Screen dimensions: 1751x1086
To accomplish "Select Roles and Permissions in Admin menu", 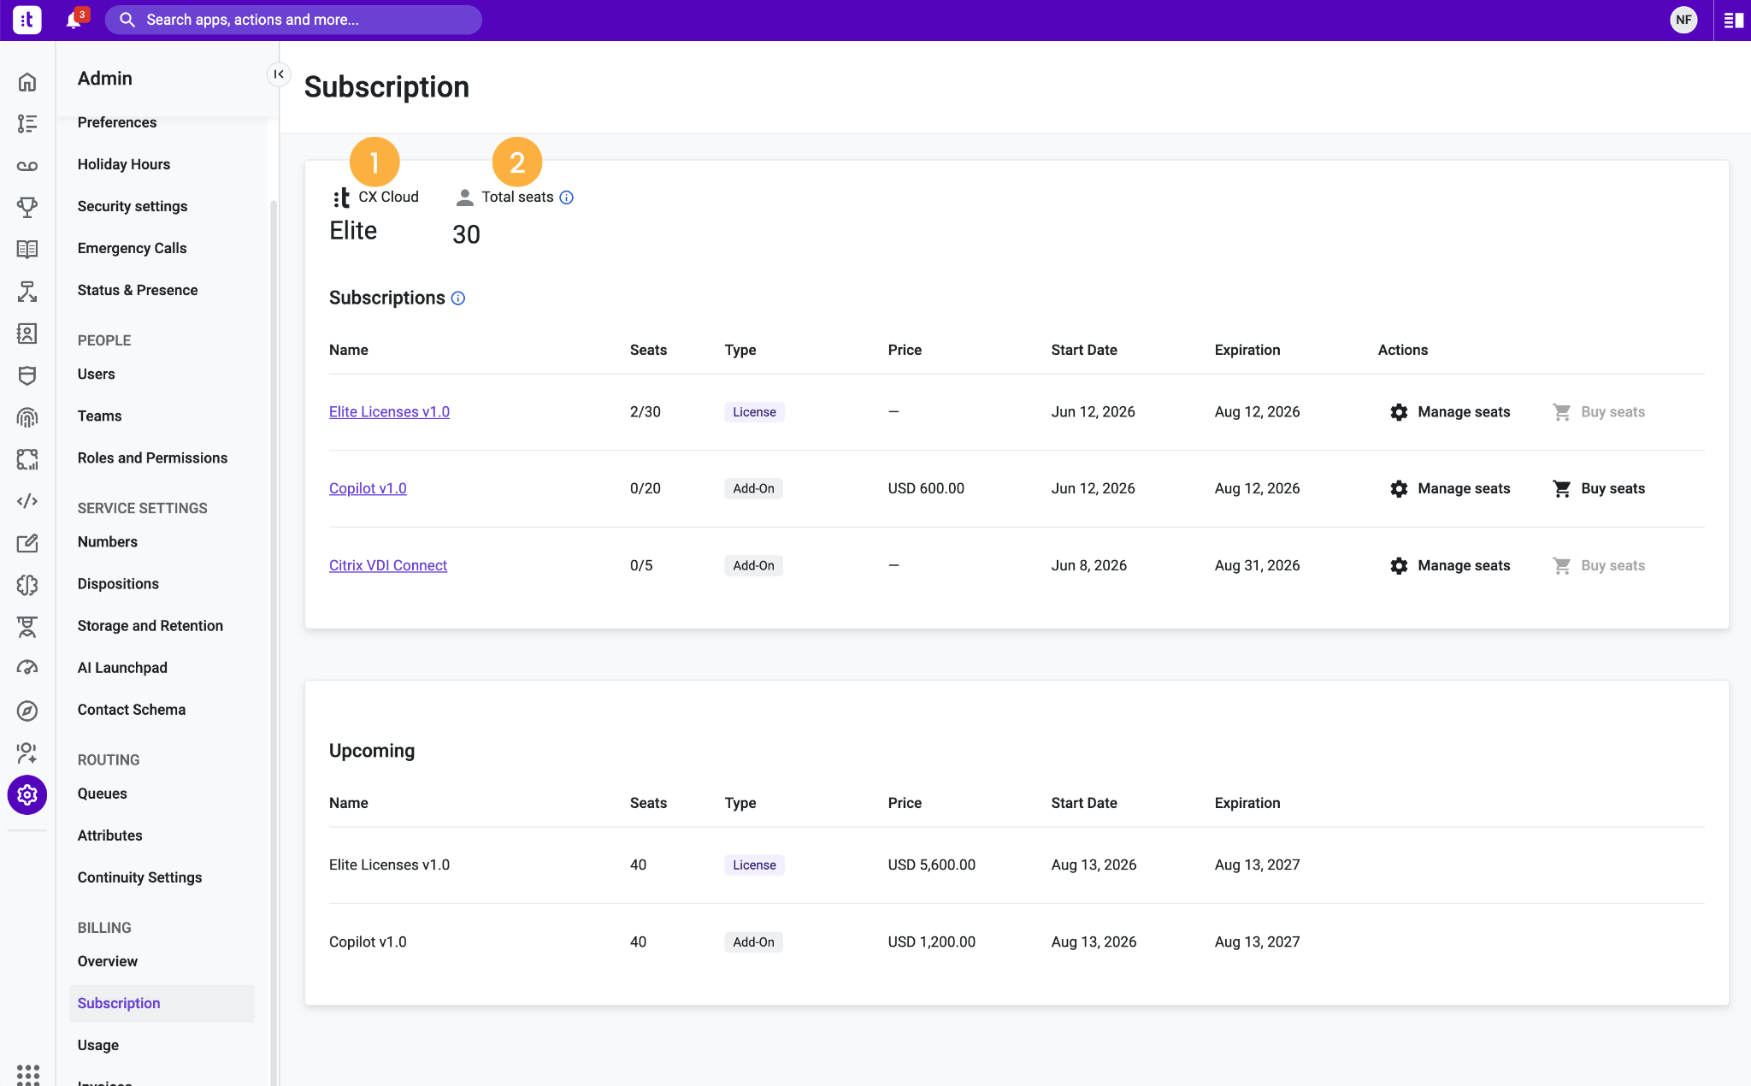I will [x=152, y=457].
